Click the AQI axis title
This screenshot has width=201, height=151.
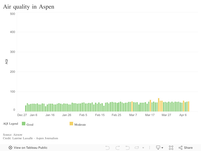7,61
